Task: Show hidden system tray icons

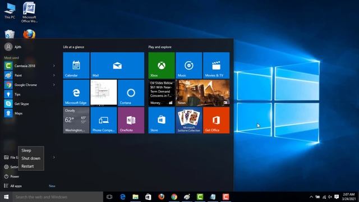Action: click(x=311, y=197)
